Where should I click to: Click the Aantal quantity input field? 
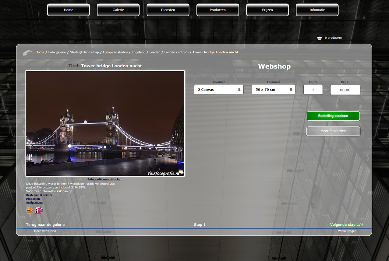click(x=313, y=90)
